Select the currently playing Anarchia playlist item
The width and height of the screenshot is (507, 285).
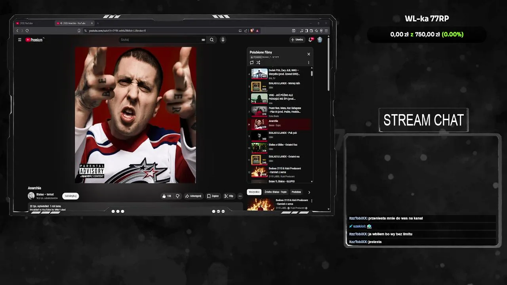click(x=279, y=123)
